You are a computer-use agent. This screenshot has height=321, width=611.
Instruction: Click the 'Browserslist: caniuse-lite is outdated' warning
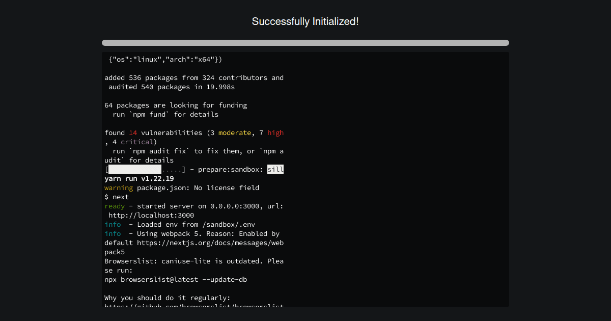[193, 261]
